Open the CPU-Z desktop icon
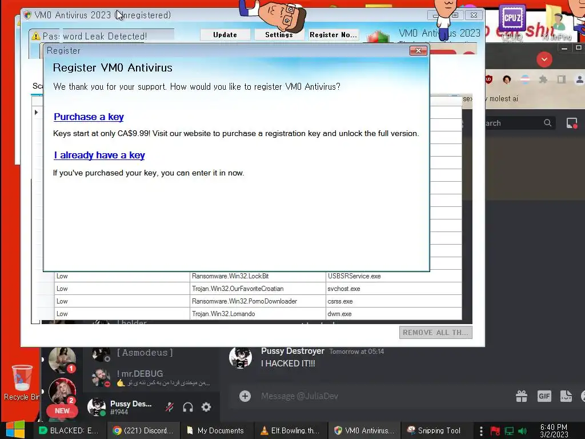 pyautogui.click(x=512, y=22)
